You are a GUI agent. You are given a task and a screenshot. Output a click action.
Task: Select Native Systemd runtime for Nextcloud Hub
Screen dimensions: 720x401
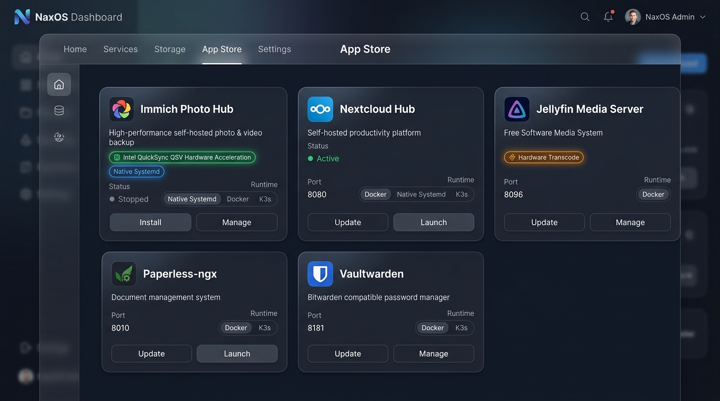point(421,194)
